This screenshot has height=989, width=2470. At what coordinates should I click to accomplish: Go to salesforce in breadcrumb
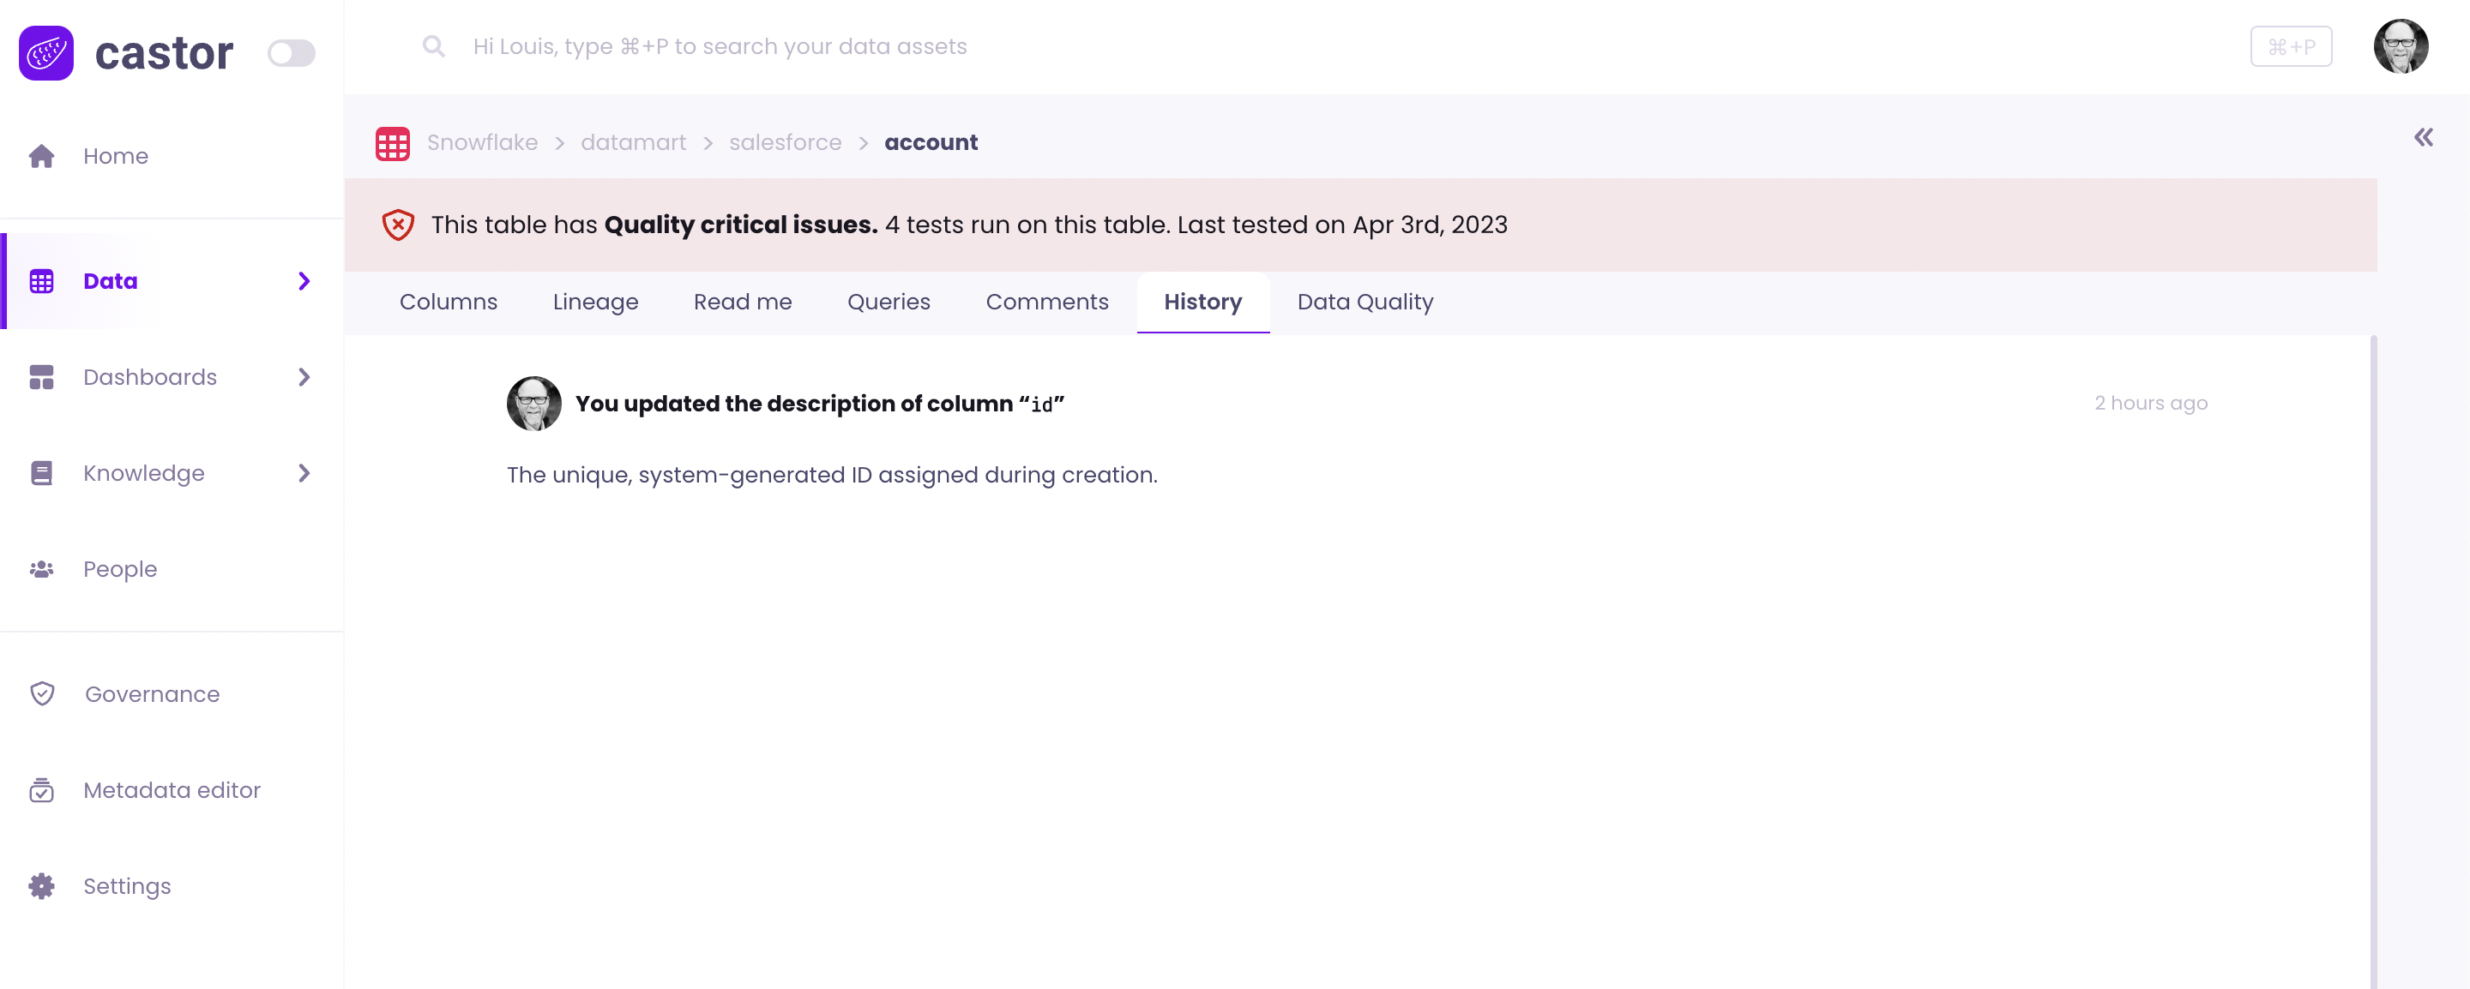tap(785, 143)
